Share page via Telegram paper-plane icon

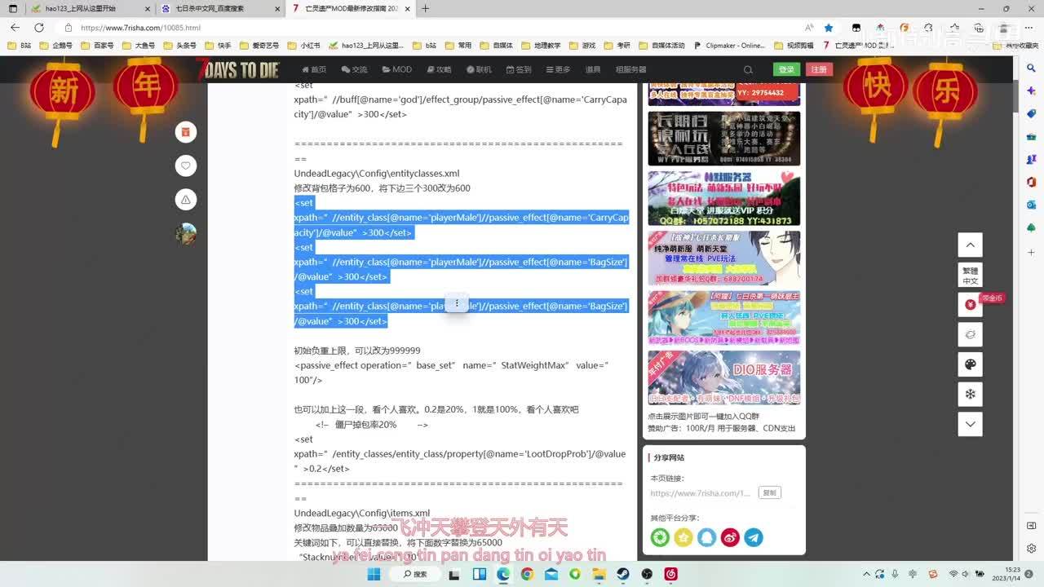coord(754,537)
